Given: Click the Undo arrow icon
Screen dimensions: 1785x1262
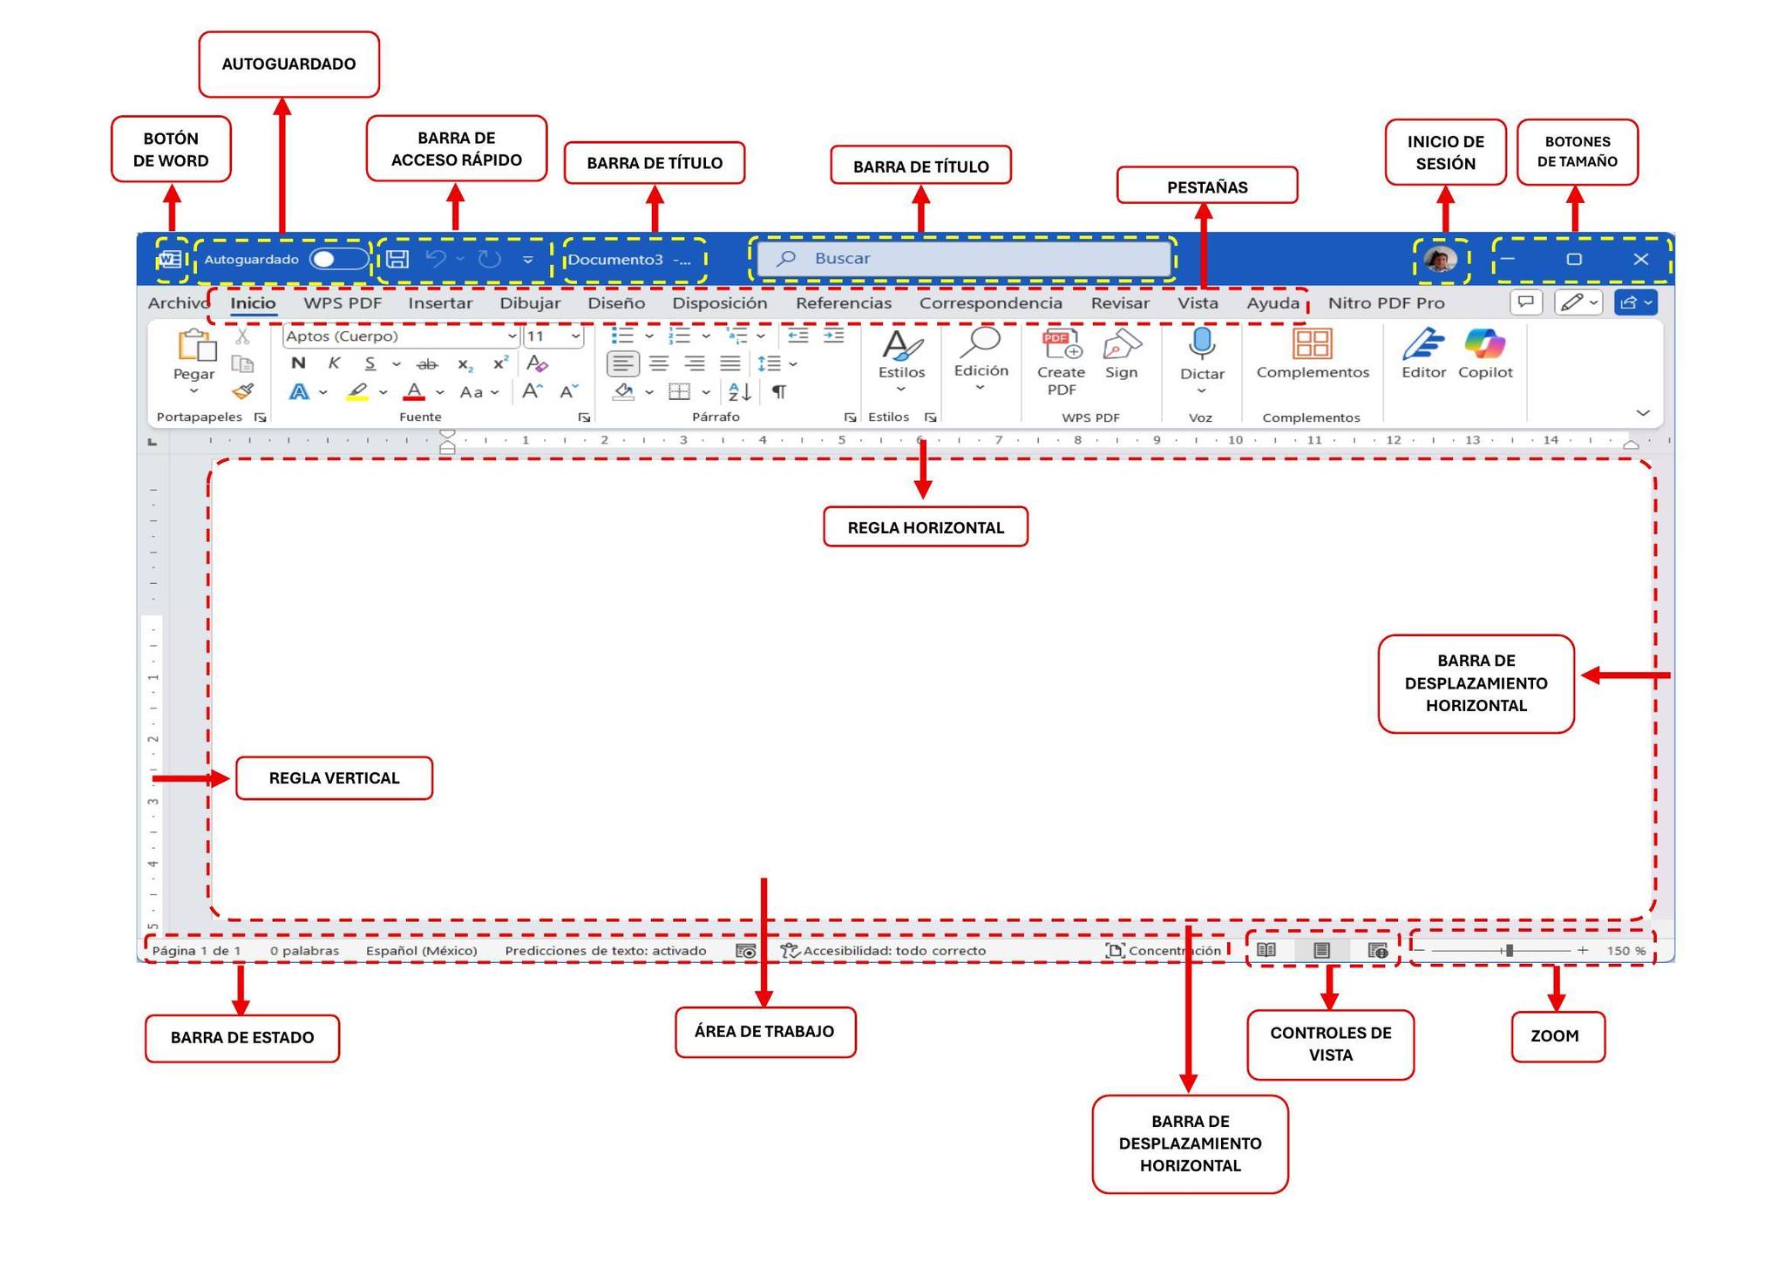Looking at the screenshot, I should pos(436,259).
